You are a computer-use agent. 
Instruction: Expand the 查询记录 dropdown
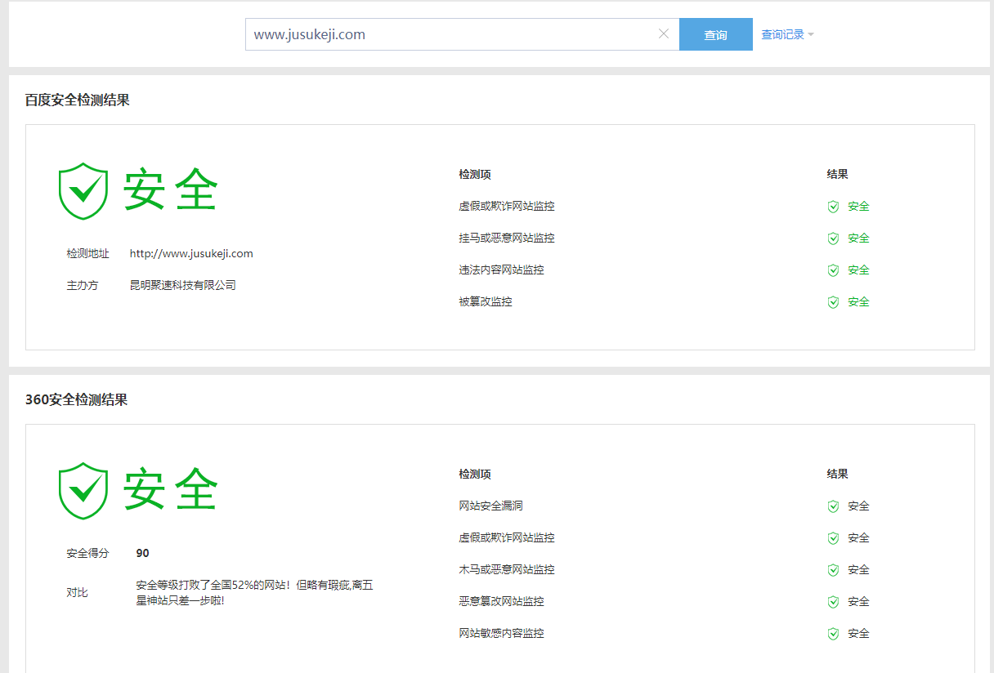click(787, 34)
